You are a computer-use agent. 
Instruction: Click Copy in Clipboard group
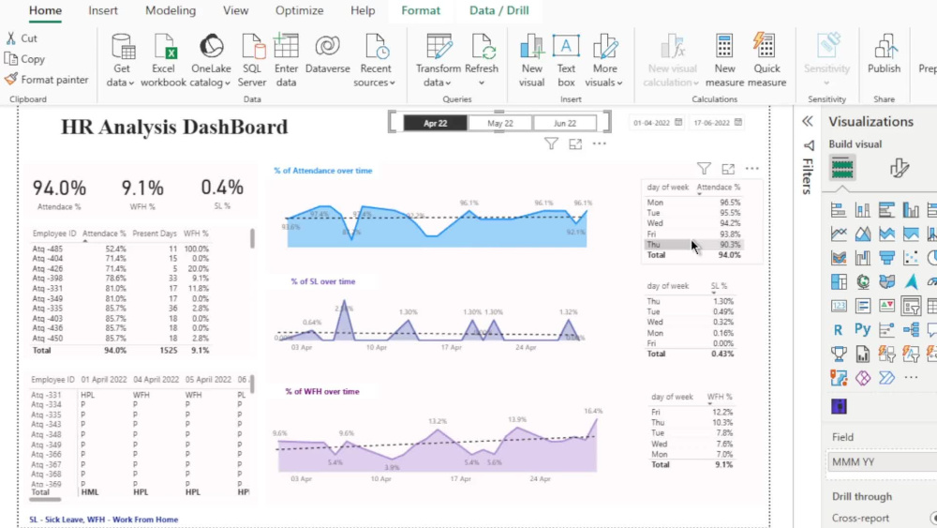[x=25, y=59]
